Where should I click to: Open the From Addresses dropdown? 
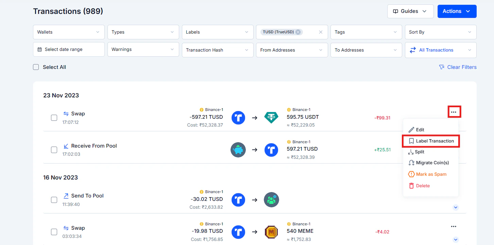point(292,50)
